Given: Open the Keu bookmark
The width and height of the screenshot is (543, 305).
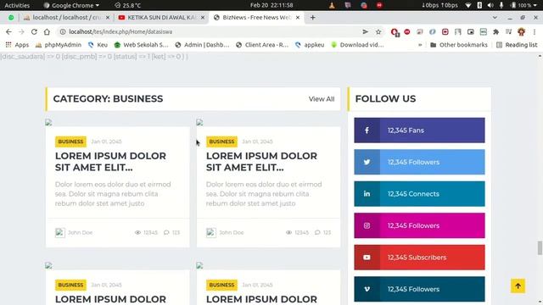Looking at the screenshot, I should click(98, 45).
